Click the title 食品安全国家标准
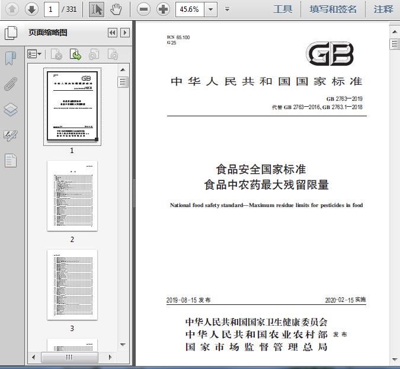The width and height of the screenshot is (400, 369). 261,169
